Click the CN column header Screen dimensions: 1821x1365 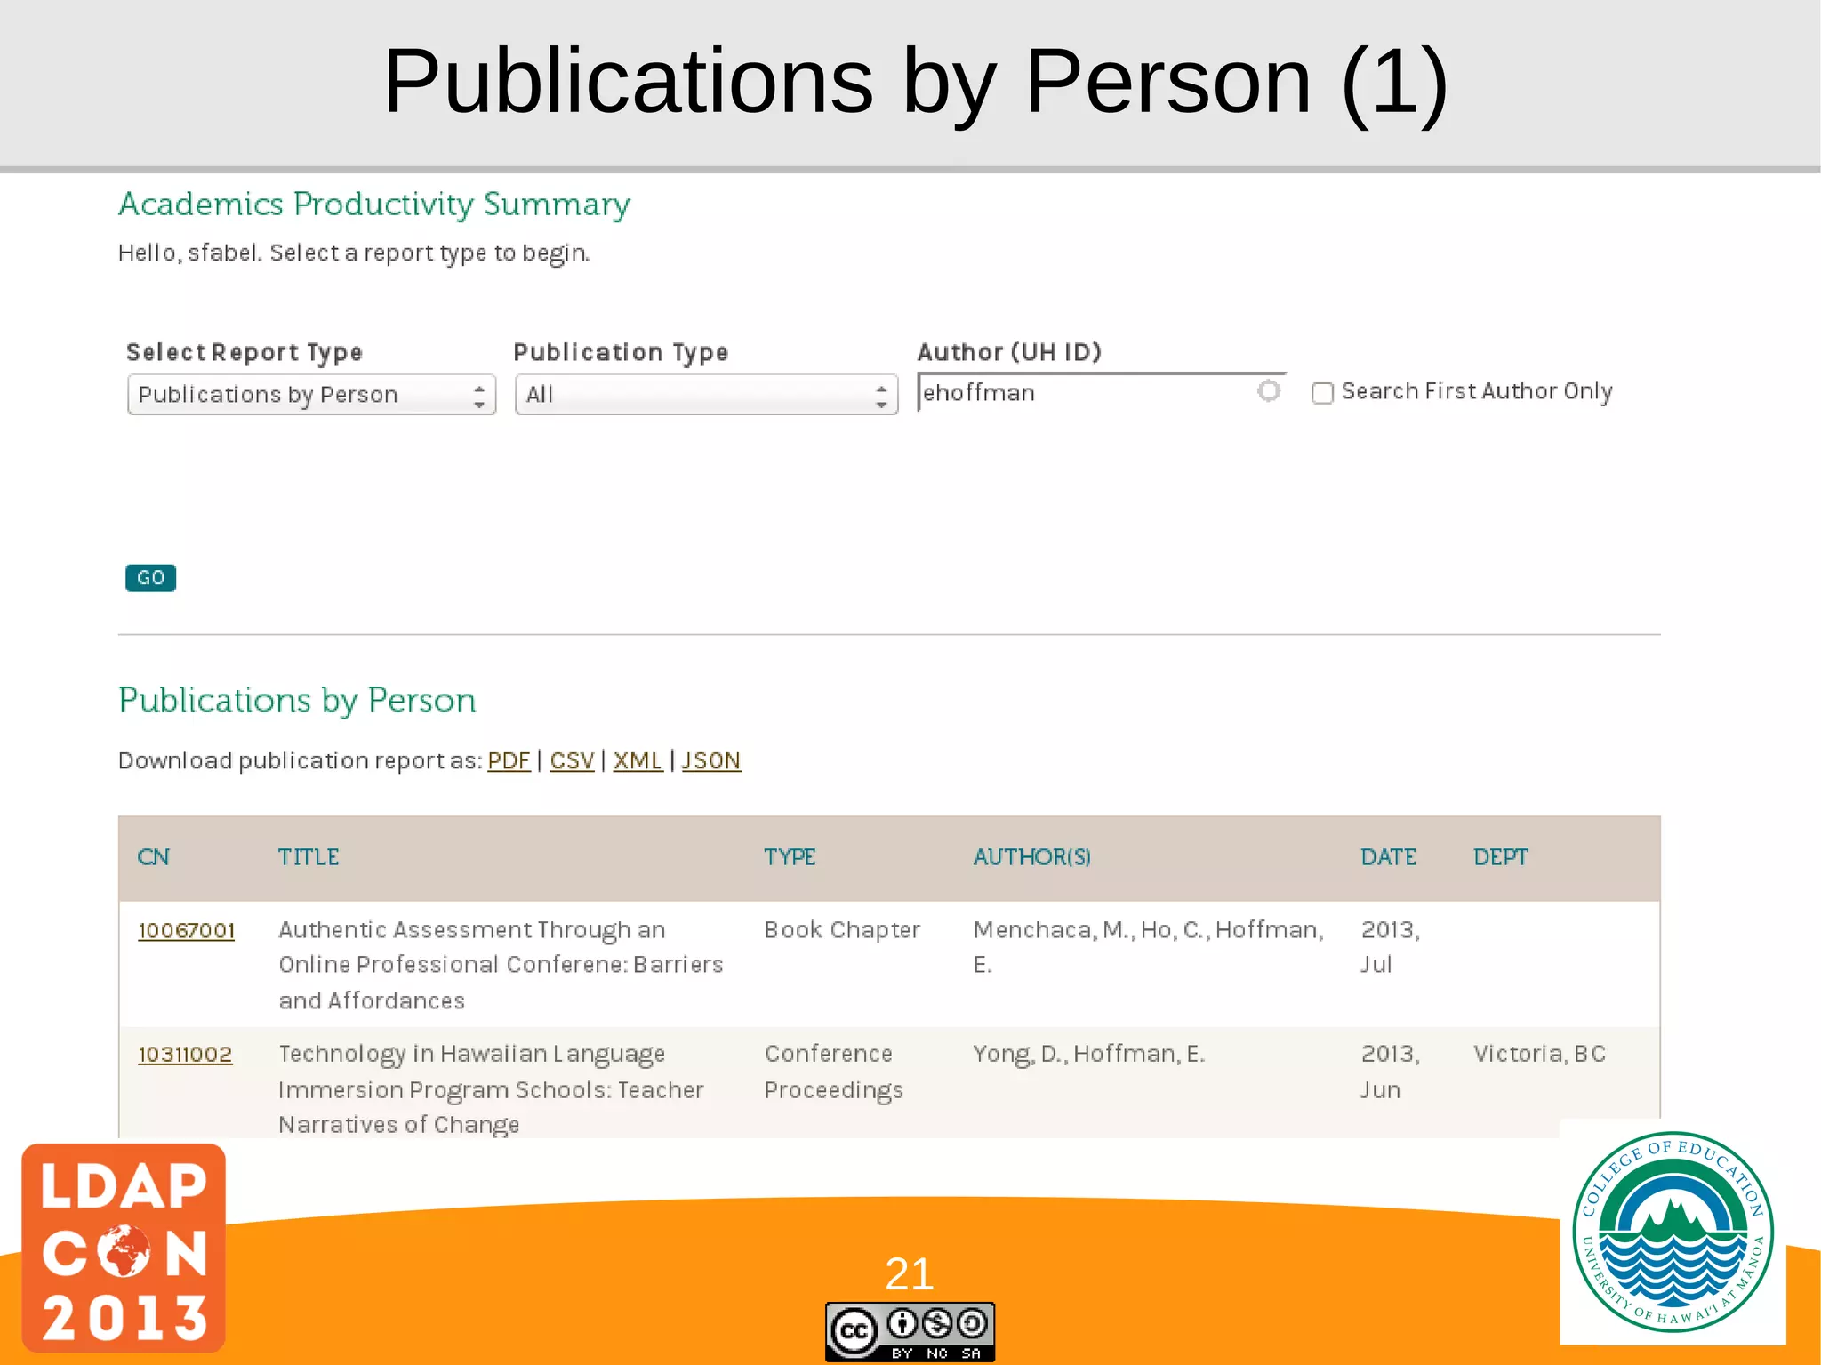point(153,857)
